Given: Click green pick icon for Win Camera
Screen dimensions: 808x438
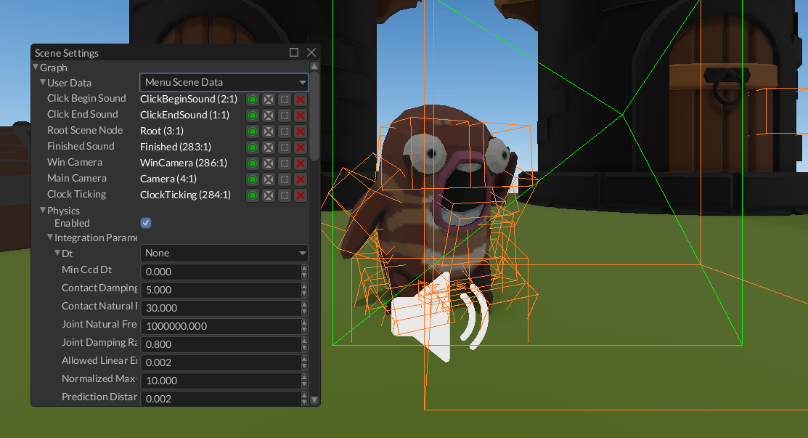Looking at the screenshot, I should click(x=253, y=163).
